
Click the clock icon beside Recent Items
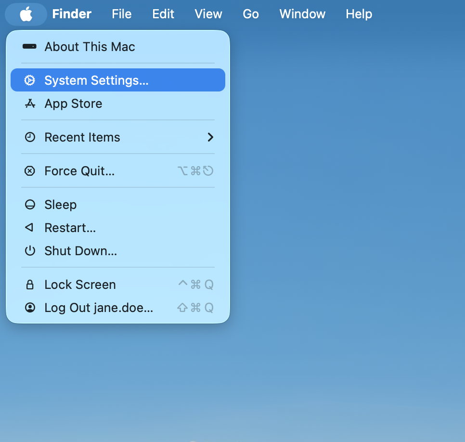coord(30,137)
